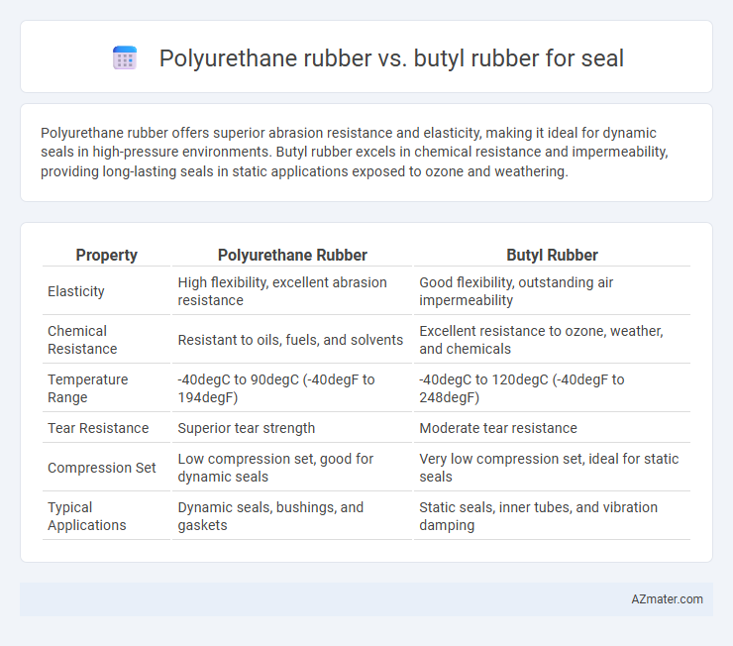Click the 'Temperature Range' row label
733x646 pixels.
coord(87,388)
